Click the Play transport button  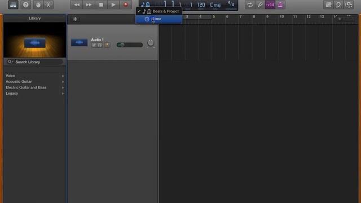tap(113, 5)
